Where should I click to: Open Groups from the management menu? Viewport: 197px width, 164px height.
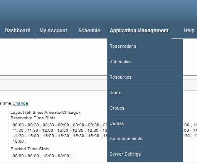pyautogui.click(x=145, y=108)
